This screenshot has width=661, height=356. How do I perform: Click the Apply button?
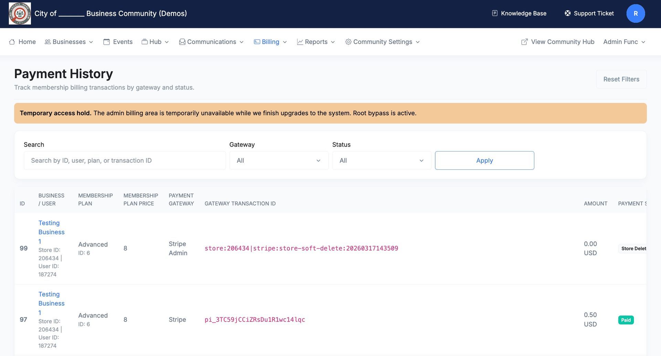484,160
